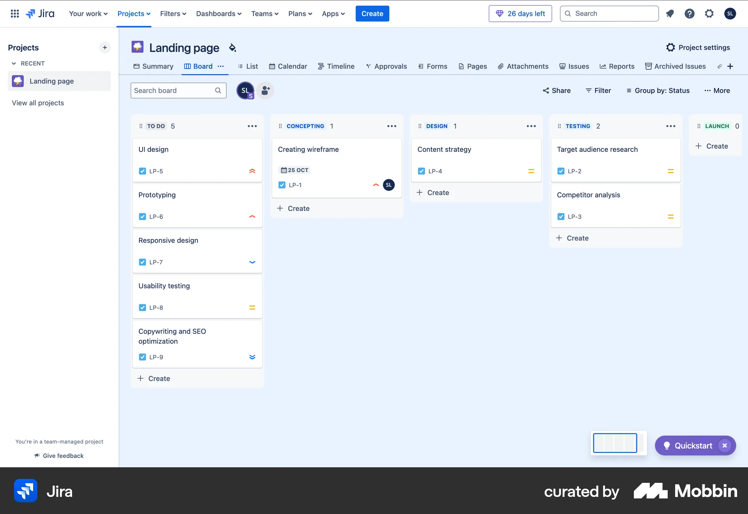
Task: Click the highest priority icon on LP-5 card
Action: click(x=252, y=171)
